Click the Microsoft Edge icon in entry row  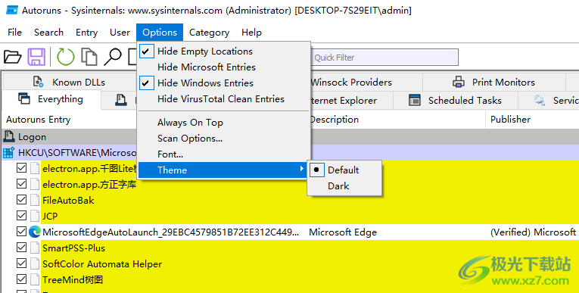click(35, 232)
